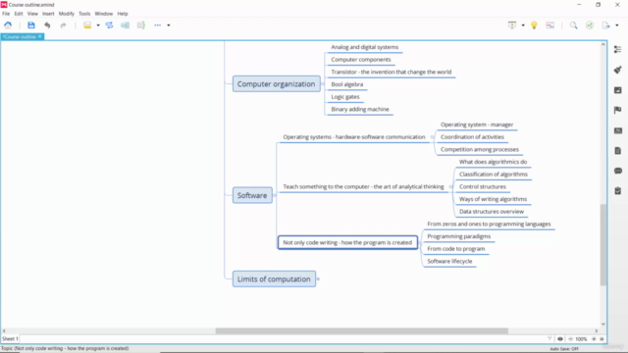628x353 pixels.
Task: Fit map to actual size
Action: (602, 338)
